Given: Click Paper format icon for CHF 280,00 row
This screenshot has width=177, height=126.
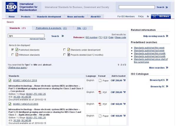Looking at the screenshot, I should [x=100, y=80].
